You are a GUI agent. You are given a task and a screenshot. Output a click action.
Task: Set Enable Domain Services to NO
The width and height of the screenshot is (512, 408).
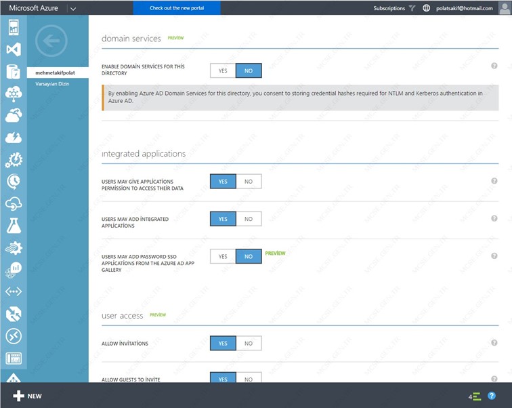[x=249, y=70]
